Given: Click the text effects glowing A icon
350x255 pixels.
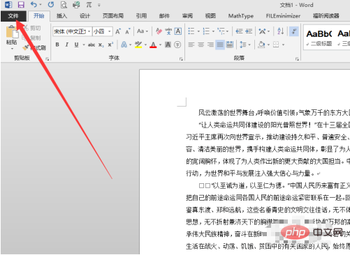Looking at the screenshot, I should pos(124,45).
